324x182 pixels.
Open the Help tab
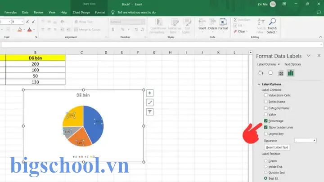(63, 13)
